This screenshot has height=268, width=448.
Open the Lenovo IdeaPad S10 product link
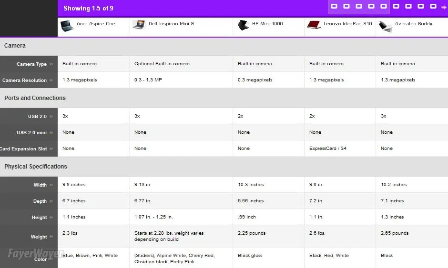[x=348, y=24]
